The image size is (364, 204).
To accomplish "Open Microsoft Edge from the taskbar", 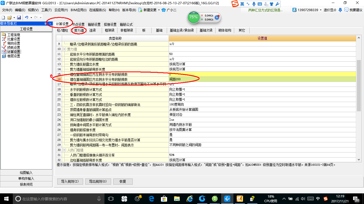I will 152,198.
